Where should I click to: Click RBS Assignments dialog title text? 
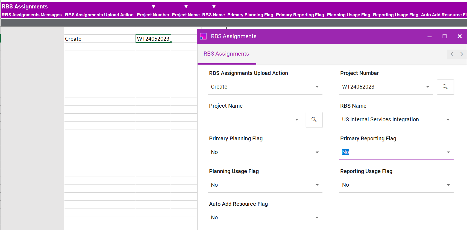tap(234, 36)
